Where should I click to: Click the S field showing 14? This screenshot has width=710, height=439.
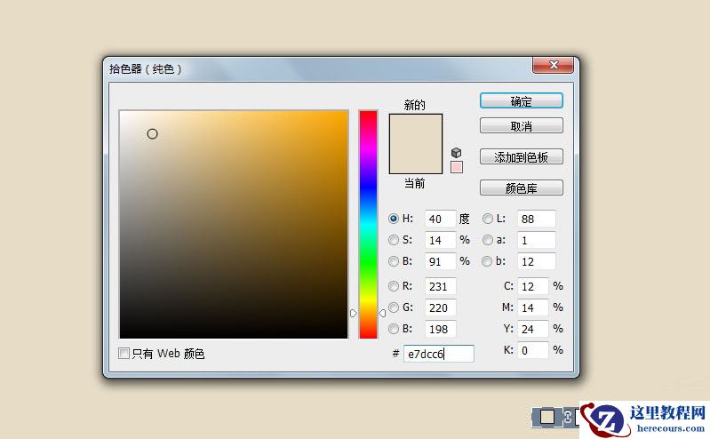click(x=440, y=240)
